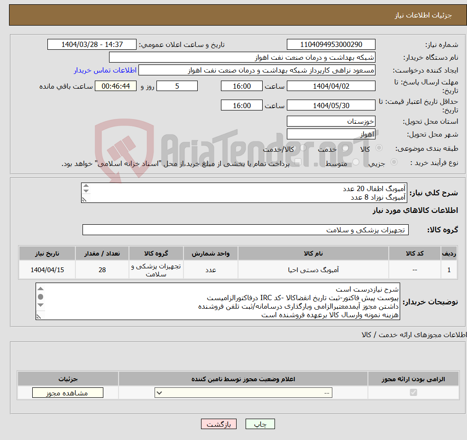
Task: Click the چاپ print button
Action: [x=260, y=424]
